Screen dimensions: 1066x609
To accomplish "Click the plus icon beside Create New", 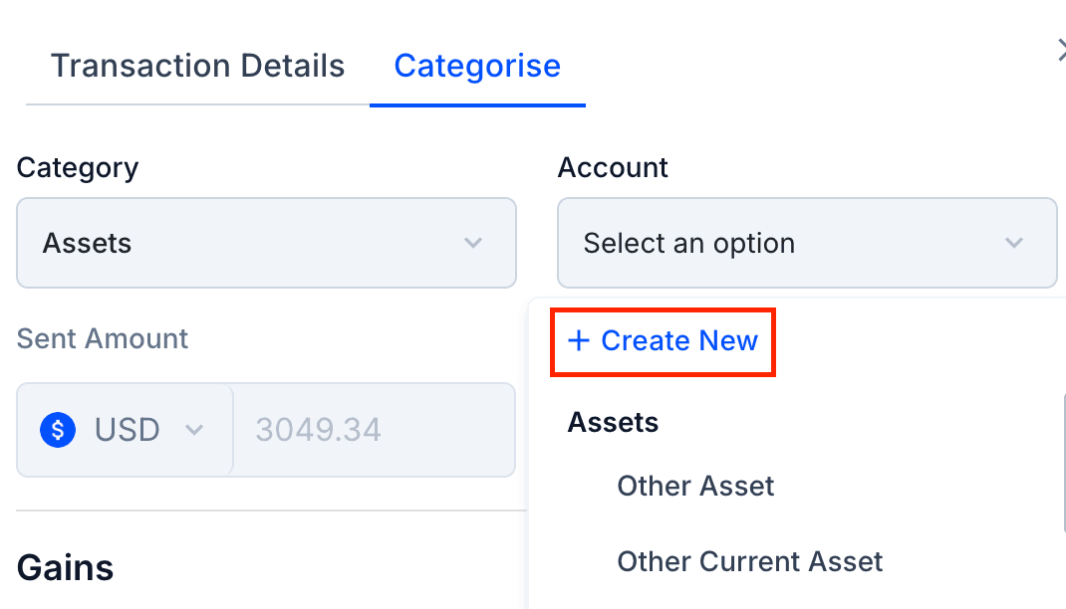I will pos(578,340).
